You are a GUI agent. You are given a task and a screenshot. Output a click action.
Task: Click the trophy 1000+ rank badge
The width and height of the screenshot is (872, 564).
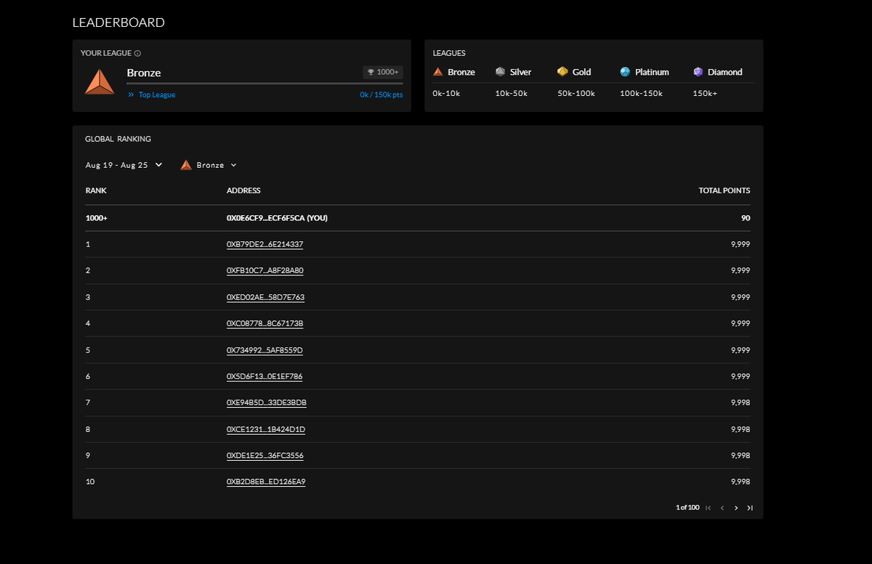383,72
